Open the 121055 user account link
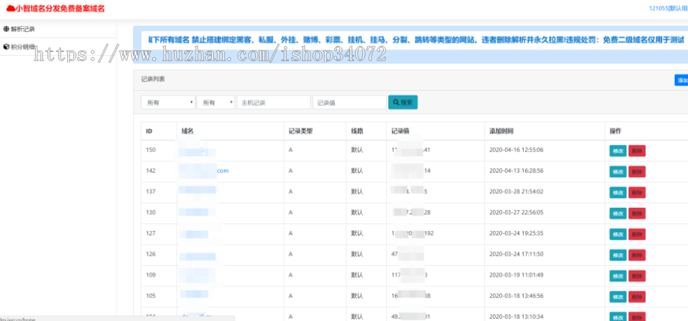The width and height of the screenshot is (688, 321). 668,8
